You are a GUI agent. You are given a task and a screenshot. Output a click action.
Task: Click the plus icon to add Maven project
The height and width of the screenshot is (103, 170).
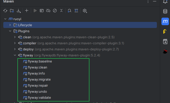click(27, 11)
